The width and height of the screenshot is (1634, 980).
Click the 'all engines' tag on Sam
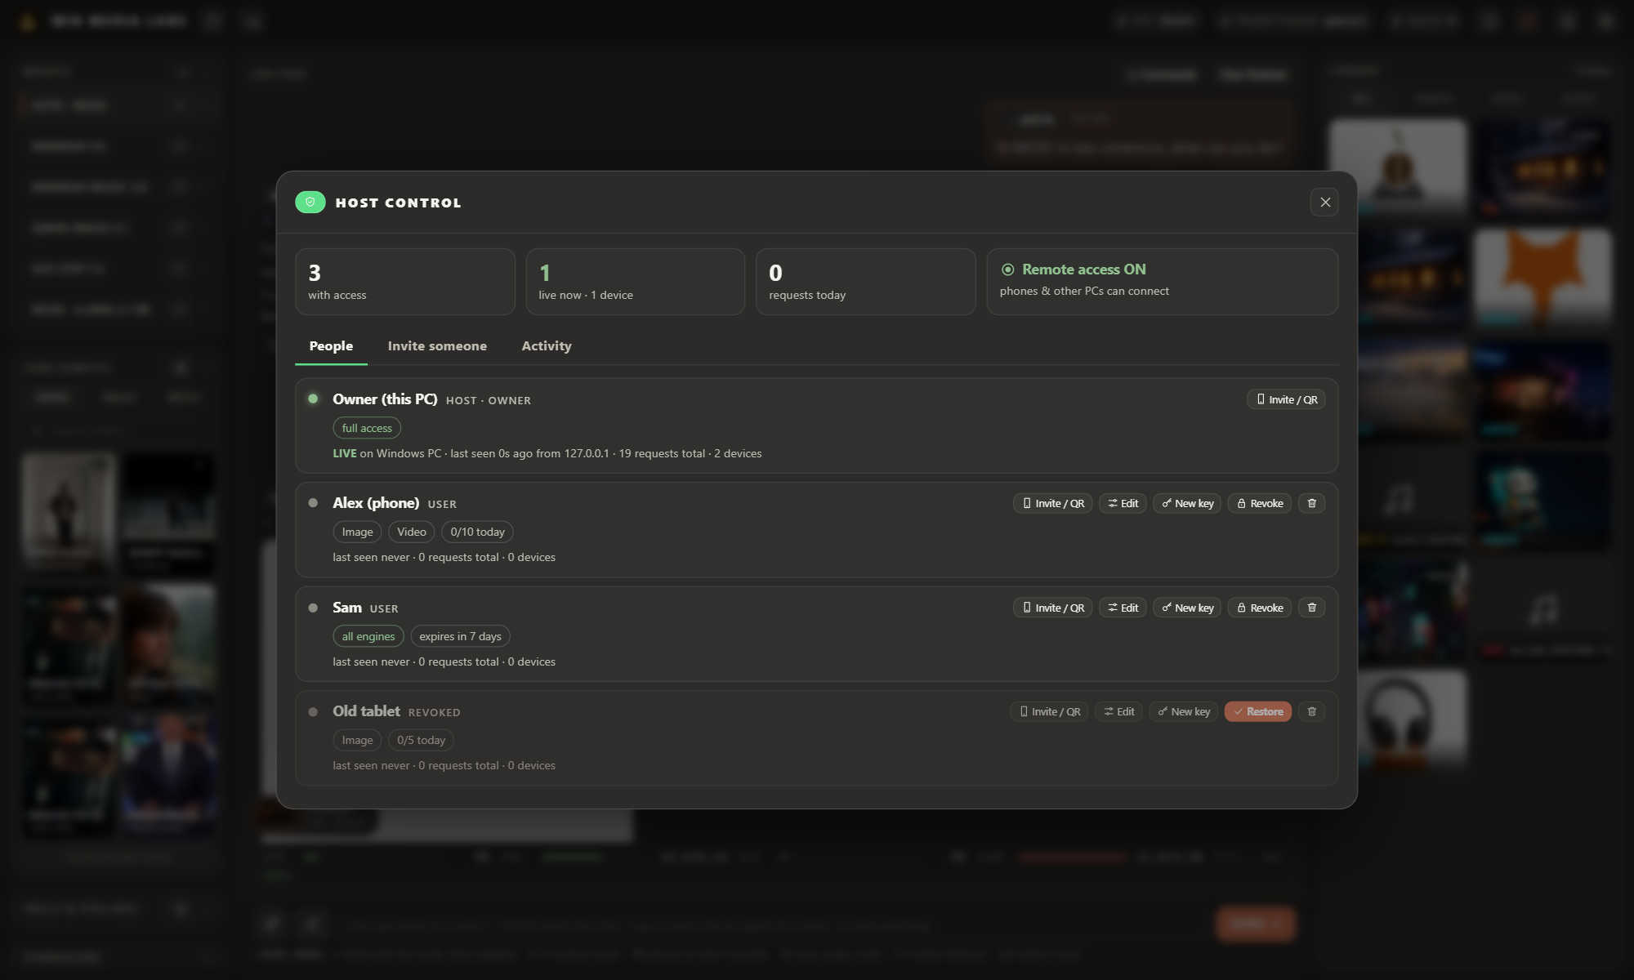click(x=368, y=636)
